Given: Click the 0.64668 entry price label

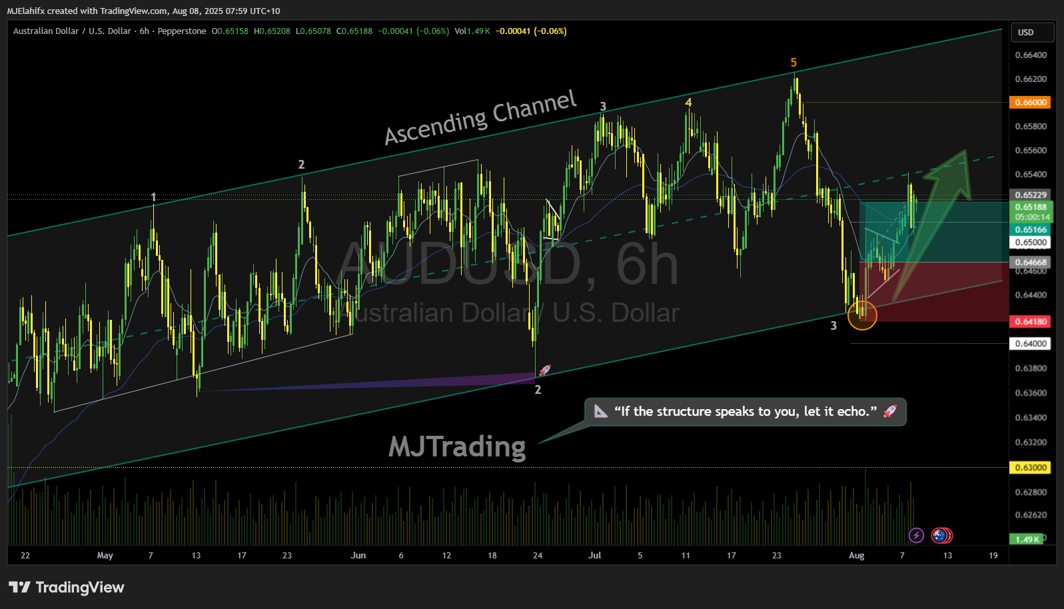Looking at the screenshot, I should [x=1031, y=262].
